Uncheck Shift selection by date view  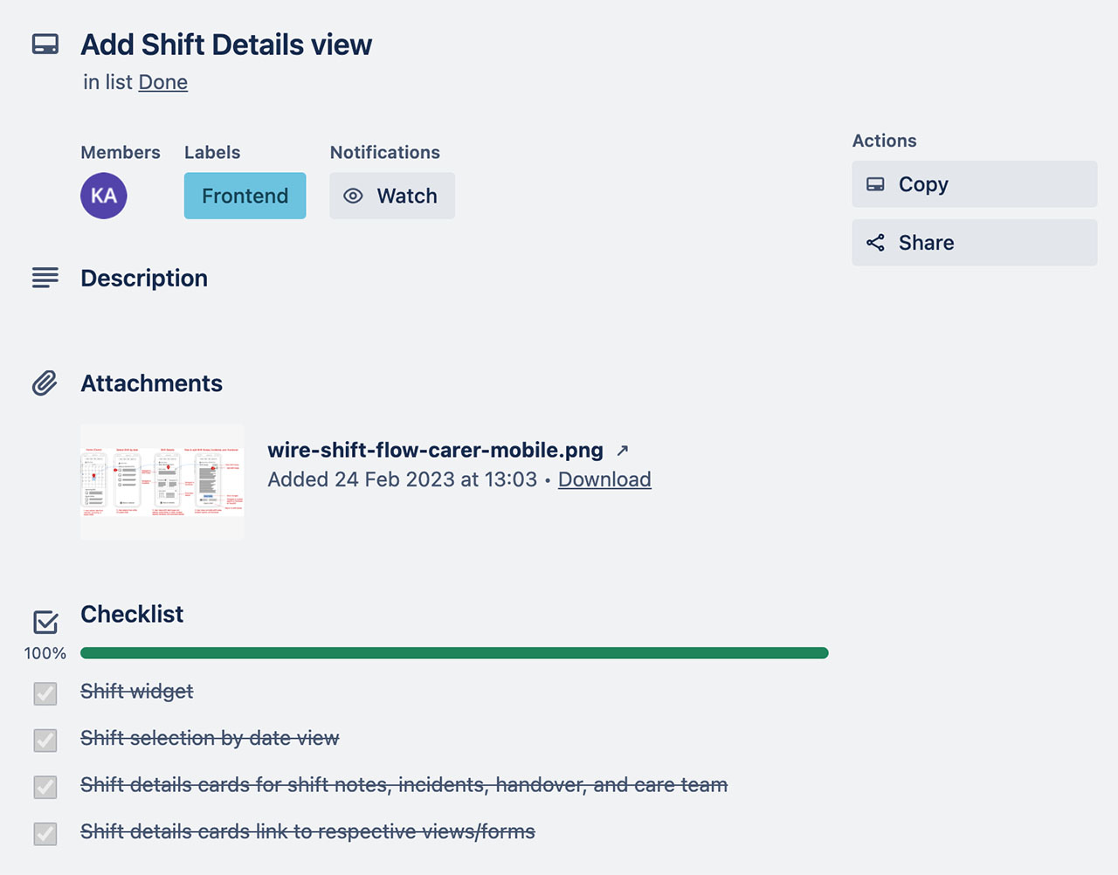(x=45, y=741)
